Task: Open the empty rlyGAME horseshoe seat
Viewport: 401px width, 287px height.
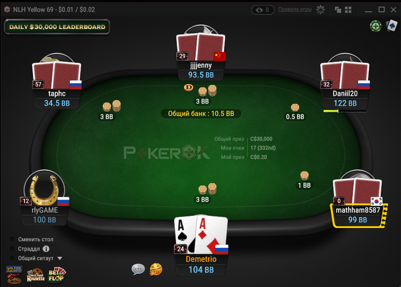Action: (45, 188)
